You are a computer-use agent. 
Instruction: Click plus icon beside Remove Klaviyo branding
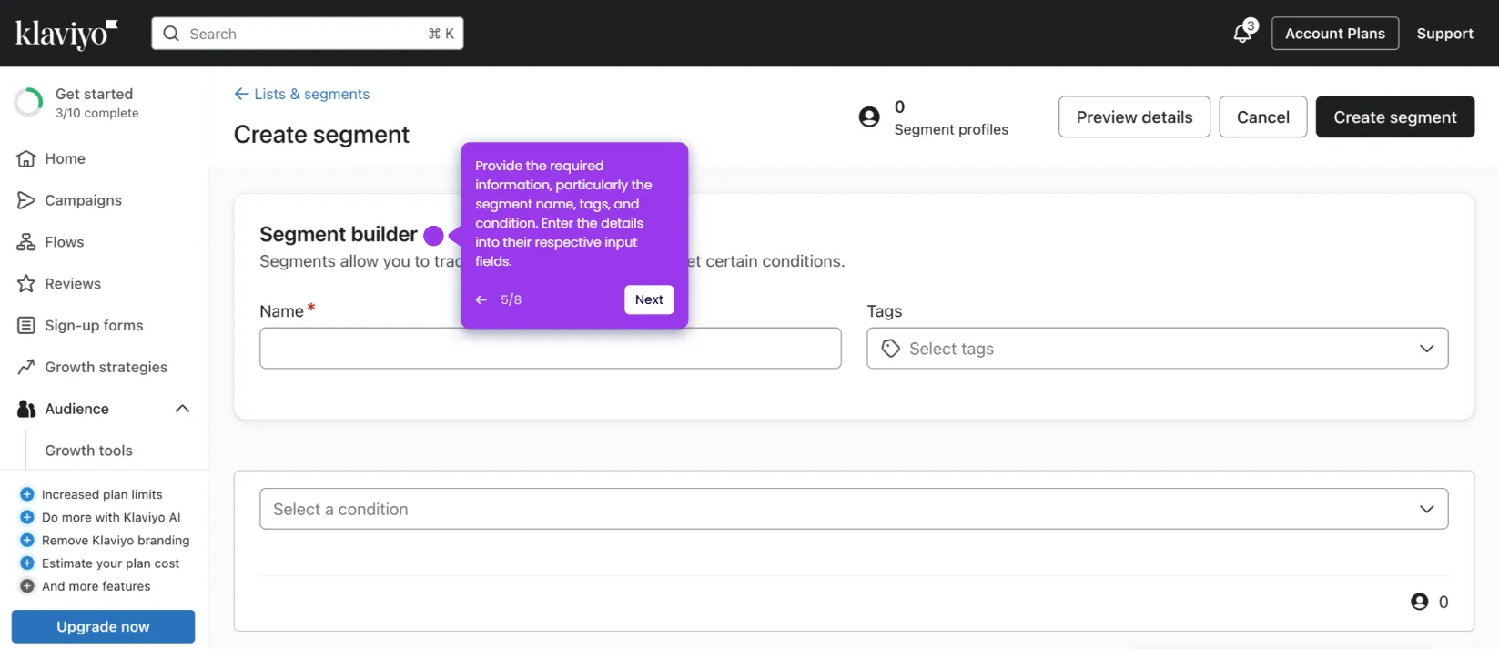click(x=27, y=540)
